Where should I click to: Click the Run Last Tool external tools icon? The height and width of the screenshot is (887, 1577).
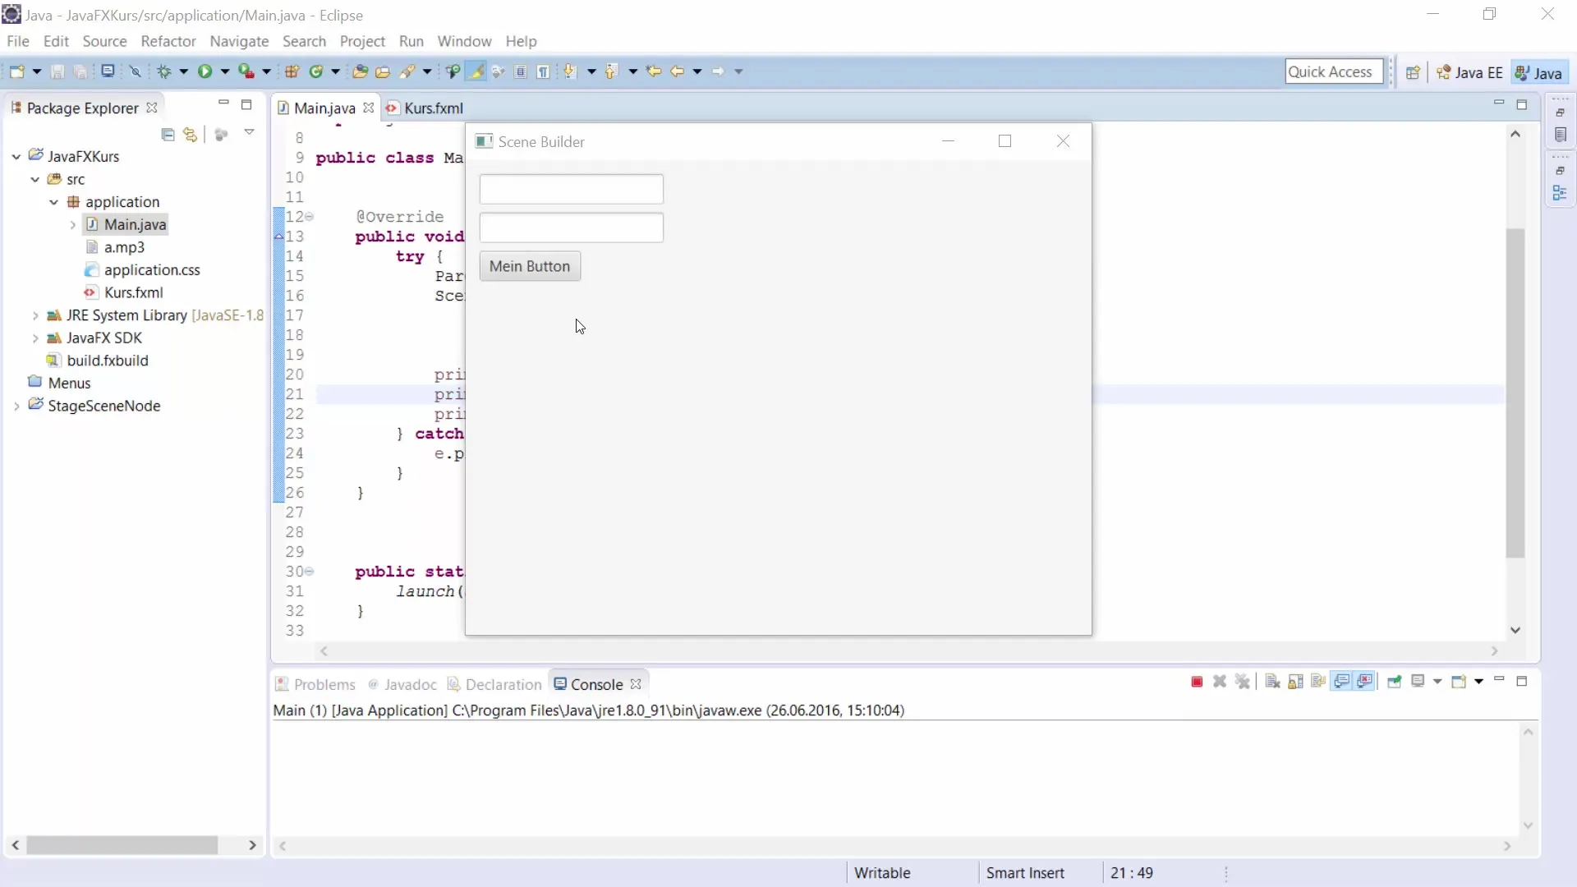(246, 71)
